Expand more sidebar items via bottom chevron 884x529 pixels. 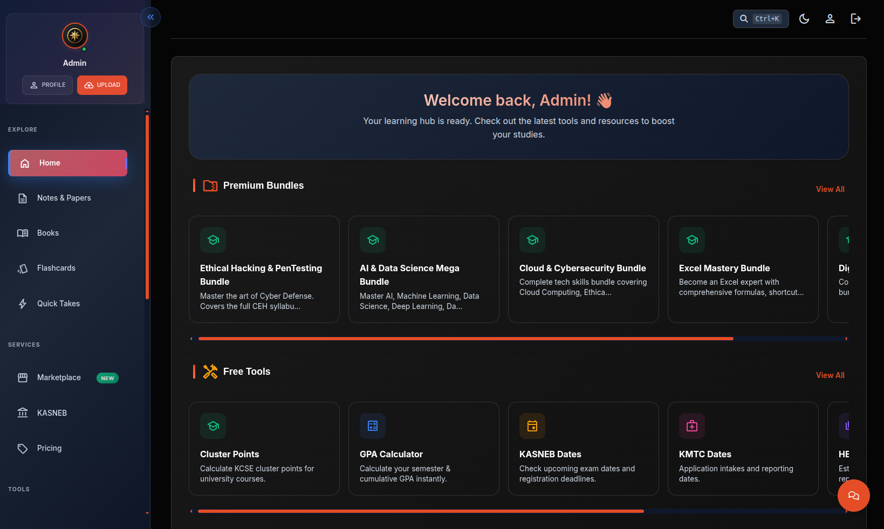tap(147, 513)
